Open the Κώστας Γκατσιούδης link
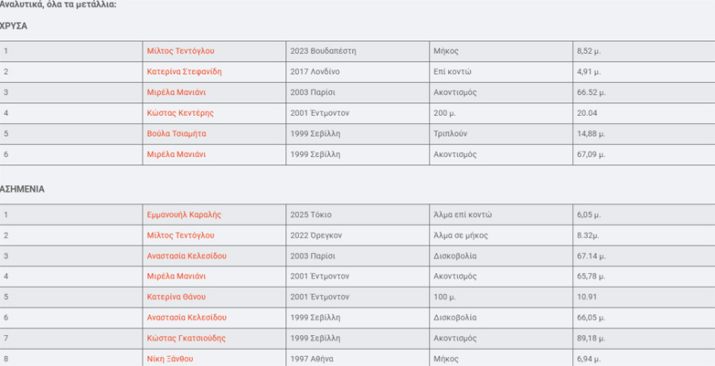Screen dimensions: 715x366 coord(187,339)
